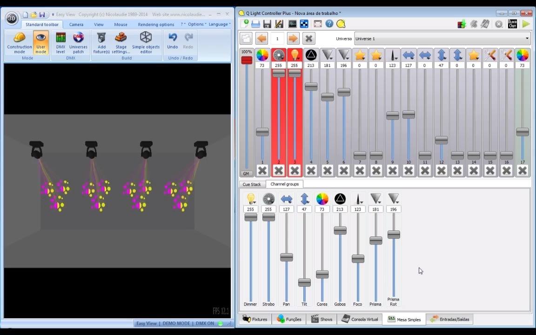Reset channel 5 with its X button
This screenshot has width=536, height=335.
click(x=328, y=170)
